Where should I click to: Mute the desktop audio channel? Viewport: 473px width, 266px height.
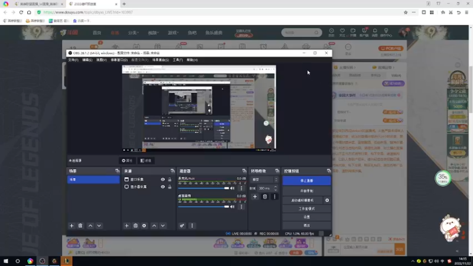[x=232, y=206]
